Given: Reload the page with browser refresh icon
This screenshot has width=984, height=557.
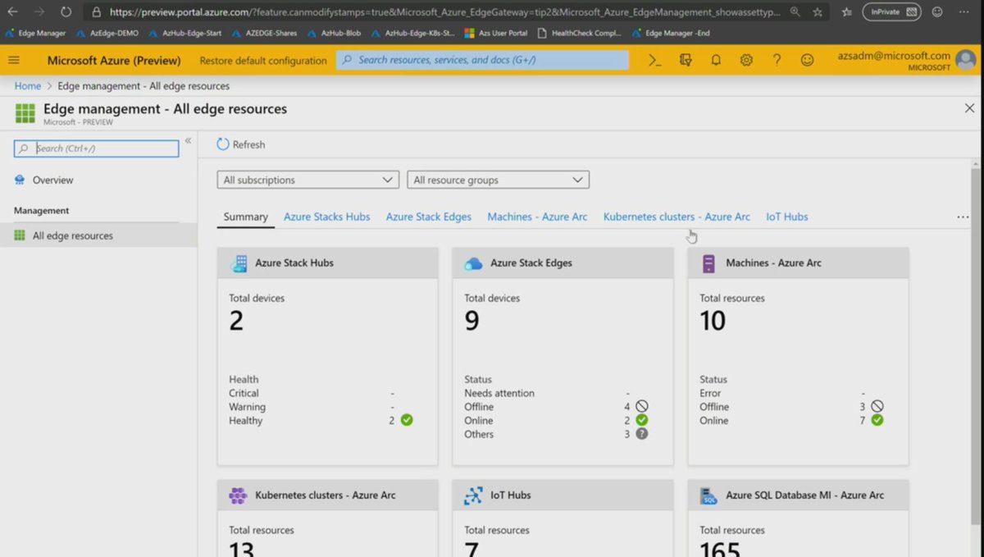Looking at the screenshot, I should 66,12.
